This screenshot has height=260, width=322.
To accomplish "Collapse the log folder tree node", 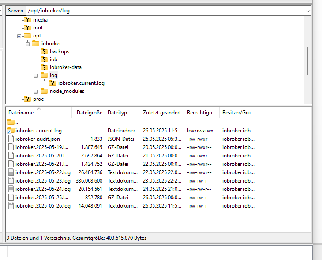I will point(36,76).
